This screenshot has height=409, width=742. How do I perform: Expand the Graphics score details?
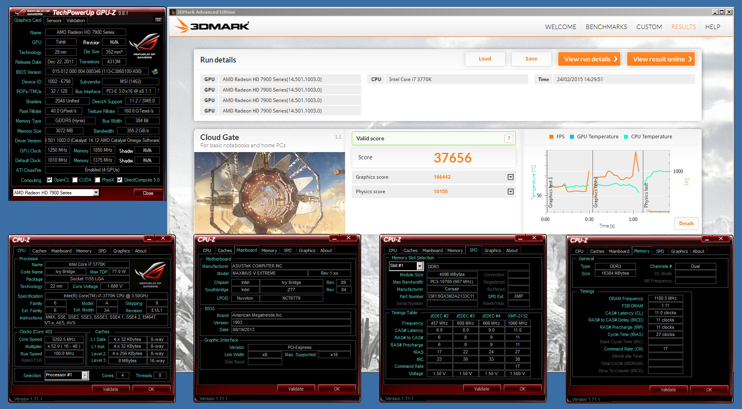(510, 177)
